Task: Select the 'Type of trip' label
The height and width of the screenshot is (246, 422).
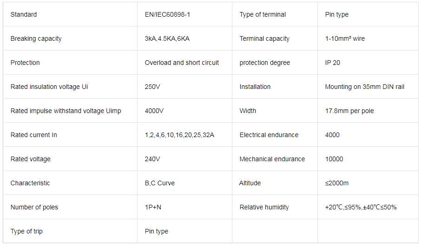Action: tap(26, 231)
